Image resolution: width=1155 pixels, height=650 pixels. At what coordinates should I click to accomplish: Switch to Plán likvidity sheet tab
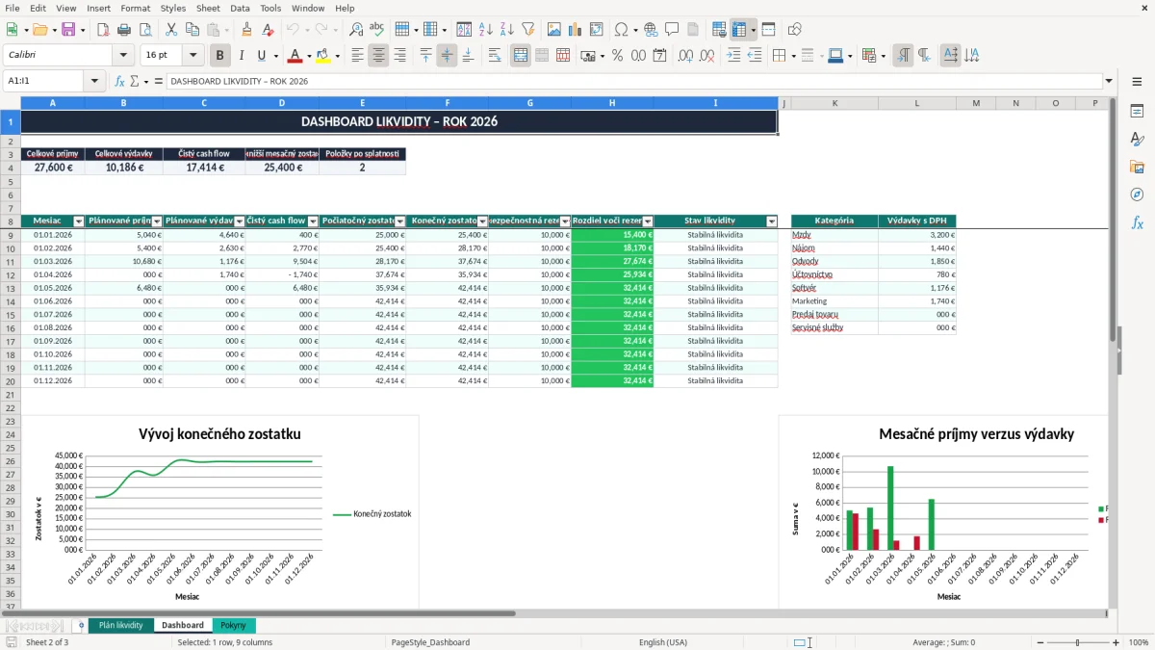click(x=120, y=625)
